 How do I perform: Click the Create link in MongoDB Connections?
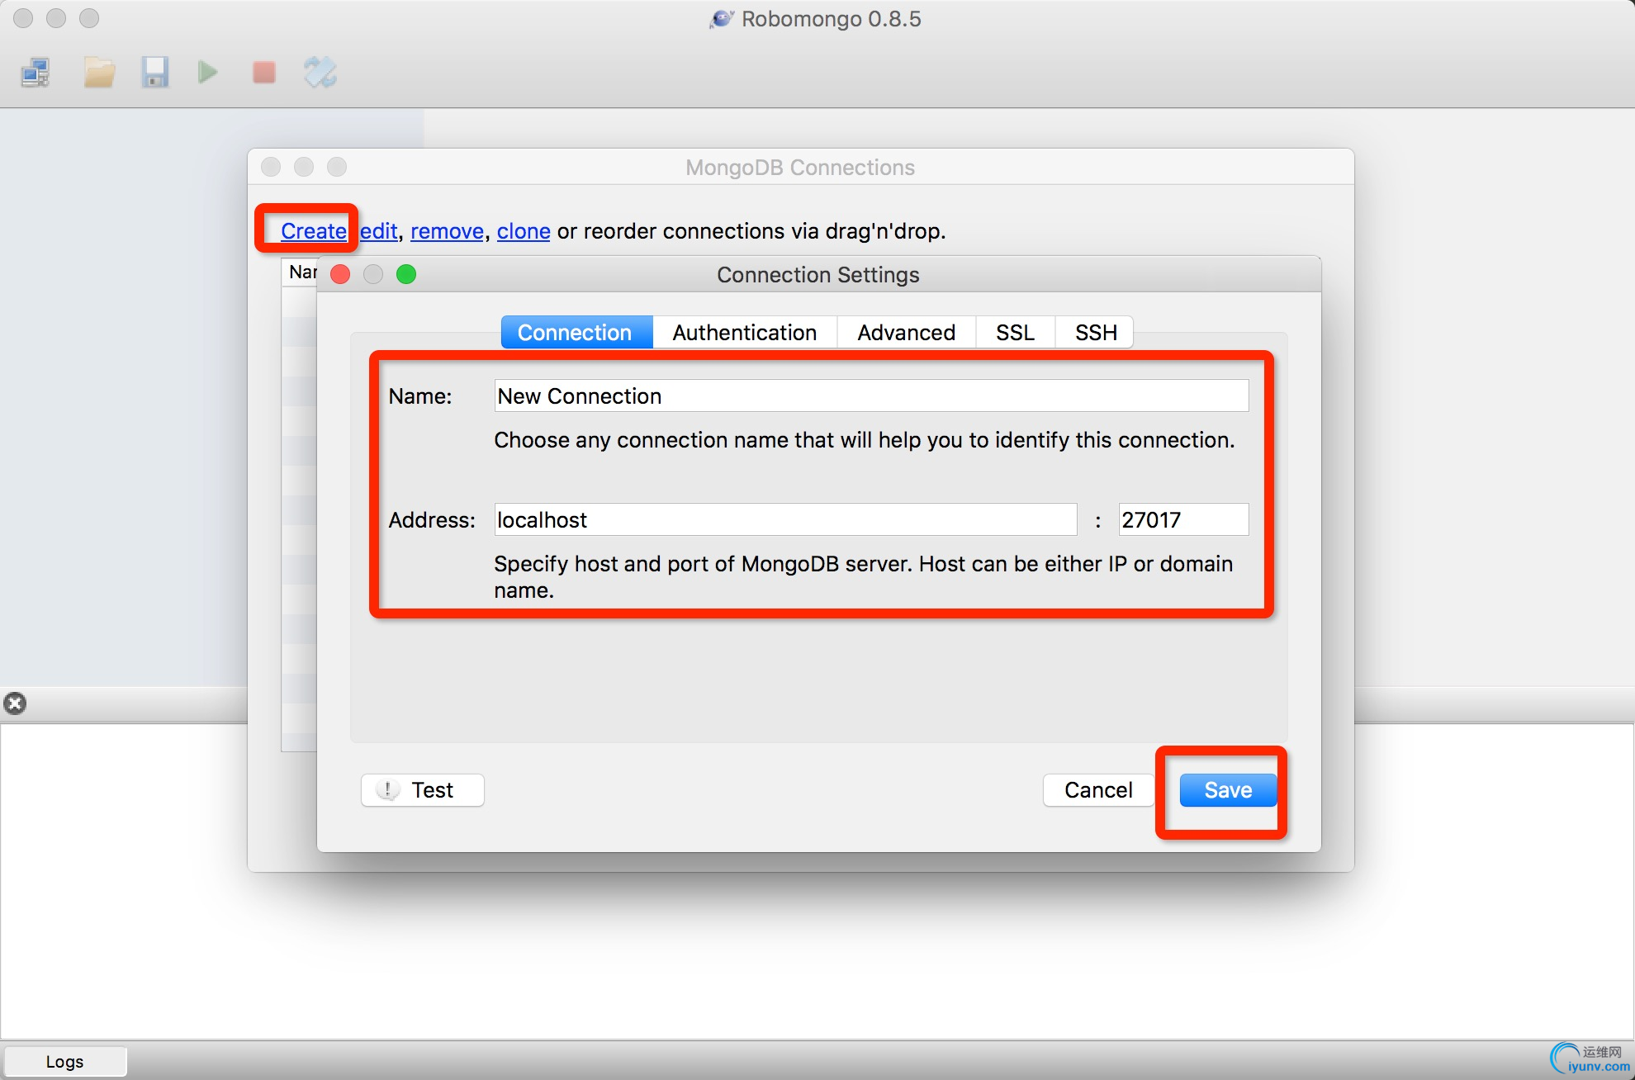pyautogui.click(x=313, y=230)
